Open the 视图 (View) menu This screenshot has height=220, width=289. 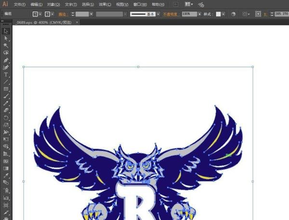coord(122,4)
